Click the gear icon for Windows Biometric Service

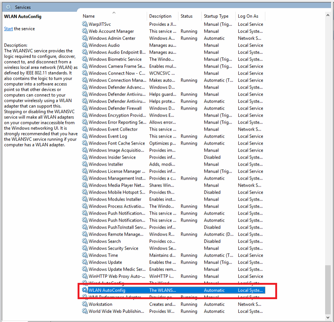85,59
